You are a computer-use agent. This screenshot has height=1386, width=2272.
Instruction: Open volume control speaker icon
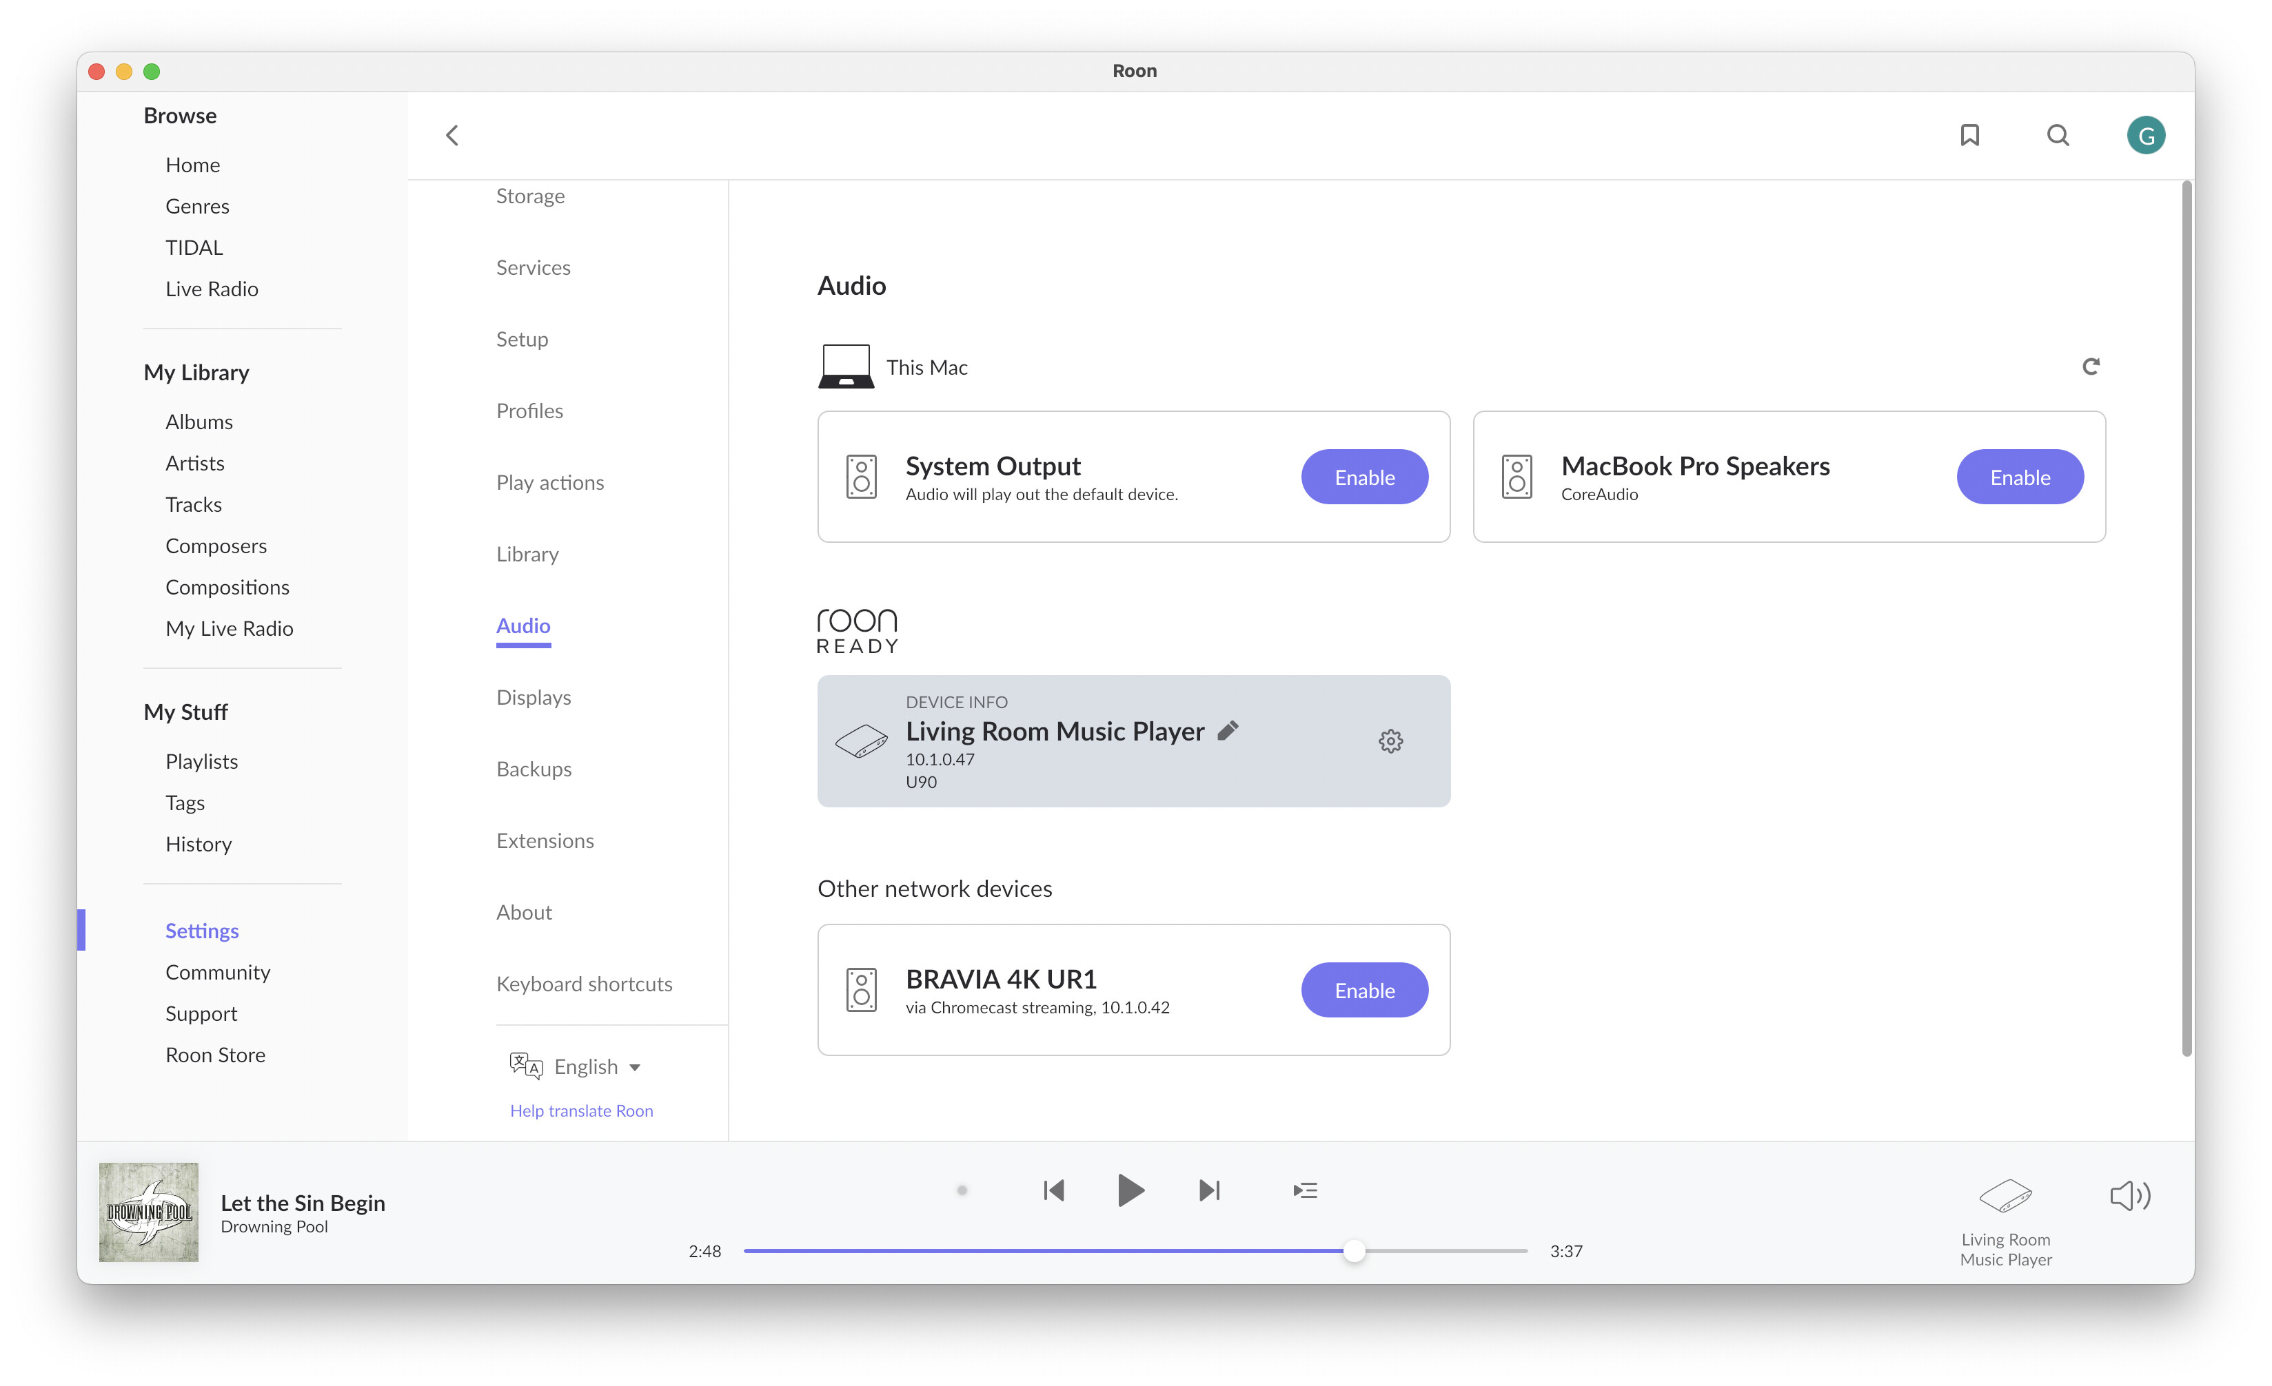[x=2130, y=1195]
